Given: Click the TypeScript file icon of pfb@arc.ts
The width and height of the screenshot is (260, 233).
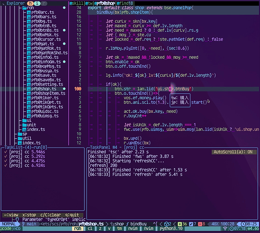Looking at the screenshot, I should click(x=29, y=13).
